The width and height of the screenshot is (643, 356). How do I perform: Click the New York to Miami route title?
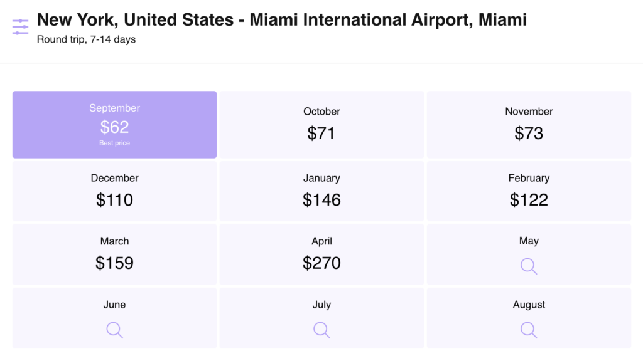[281, 19]
